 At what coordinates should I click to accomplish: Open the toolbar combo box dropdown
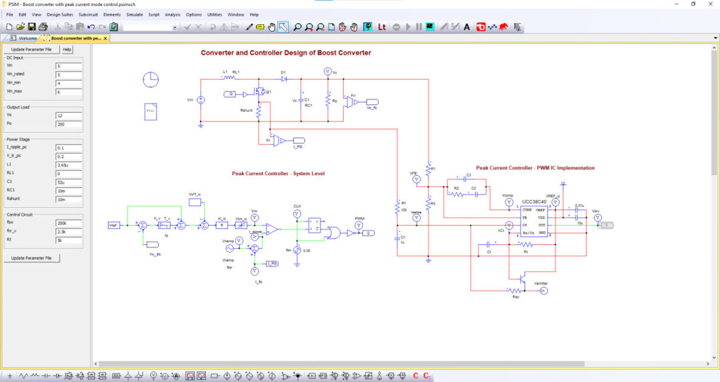pyautogui.click(x=175, y=27)
